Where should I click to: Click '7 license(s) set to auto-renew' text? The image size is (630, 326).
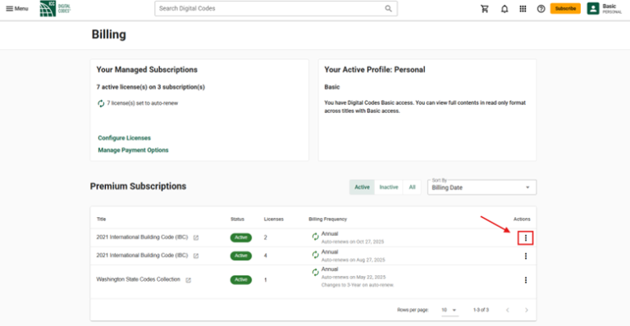[142, 103]
